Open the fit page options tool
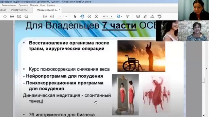 pyautogui.click(x=119, y=17)
